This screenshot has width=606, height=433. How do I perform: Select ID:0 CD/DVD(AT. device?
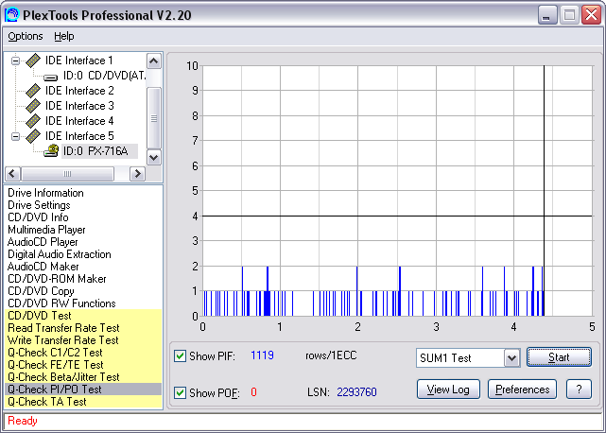click(x=104, y=76)
